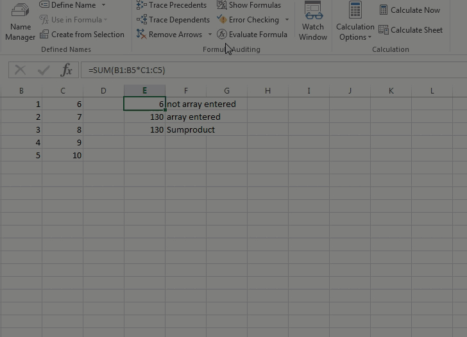This screenshot has height=337, width=467.
Task: Click Trace Precedents icon
Action: coord(142,4)
